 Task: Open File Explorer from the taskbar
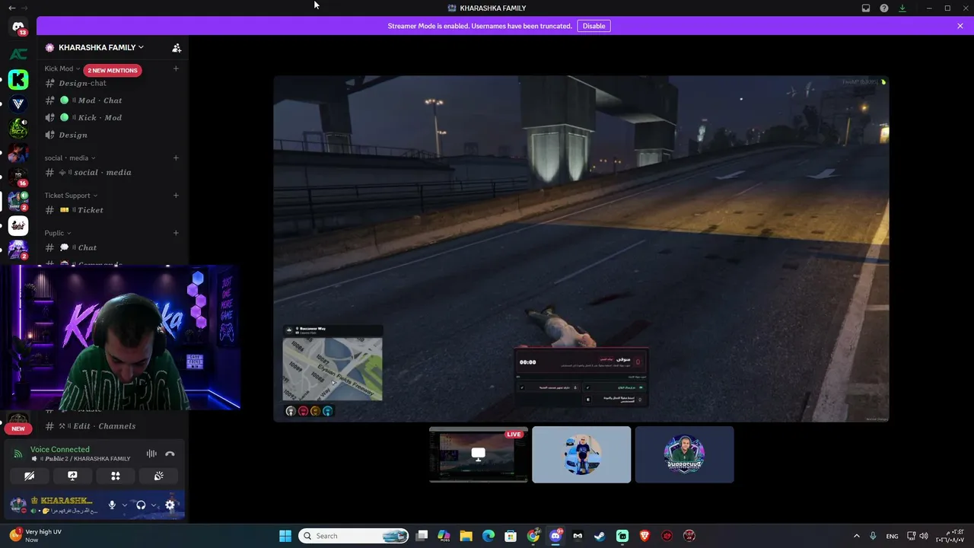466,536
